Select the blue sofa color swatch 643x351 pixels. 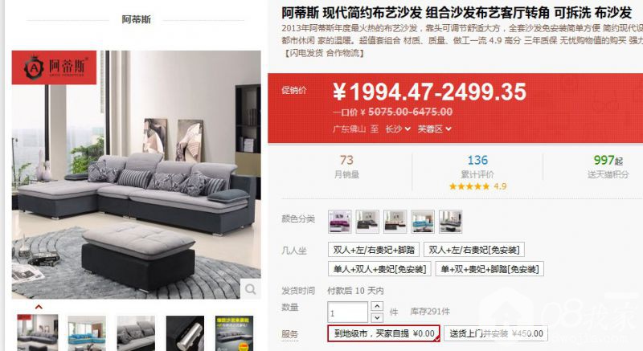click(423, 222)
